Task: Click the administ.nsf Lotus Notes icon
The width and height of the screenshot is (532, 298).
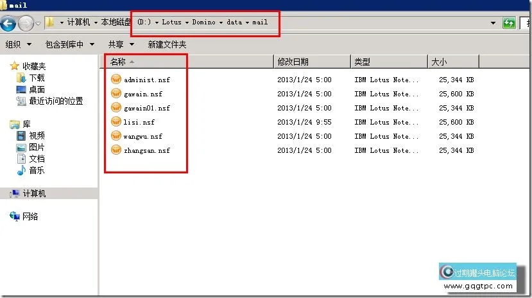Action: coord(116,79)
